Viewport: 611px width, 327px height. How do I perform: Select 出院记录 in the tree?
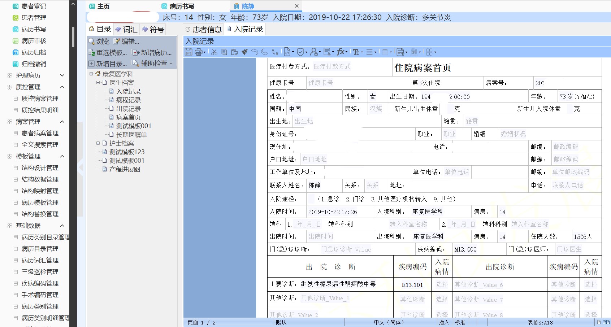pos(128,109)
